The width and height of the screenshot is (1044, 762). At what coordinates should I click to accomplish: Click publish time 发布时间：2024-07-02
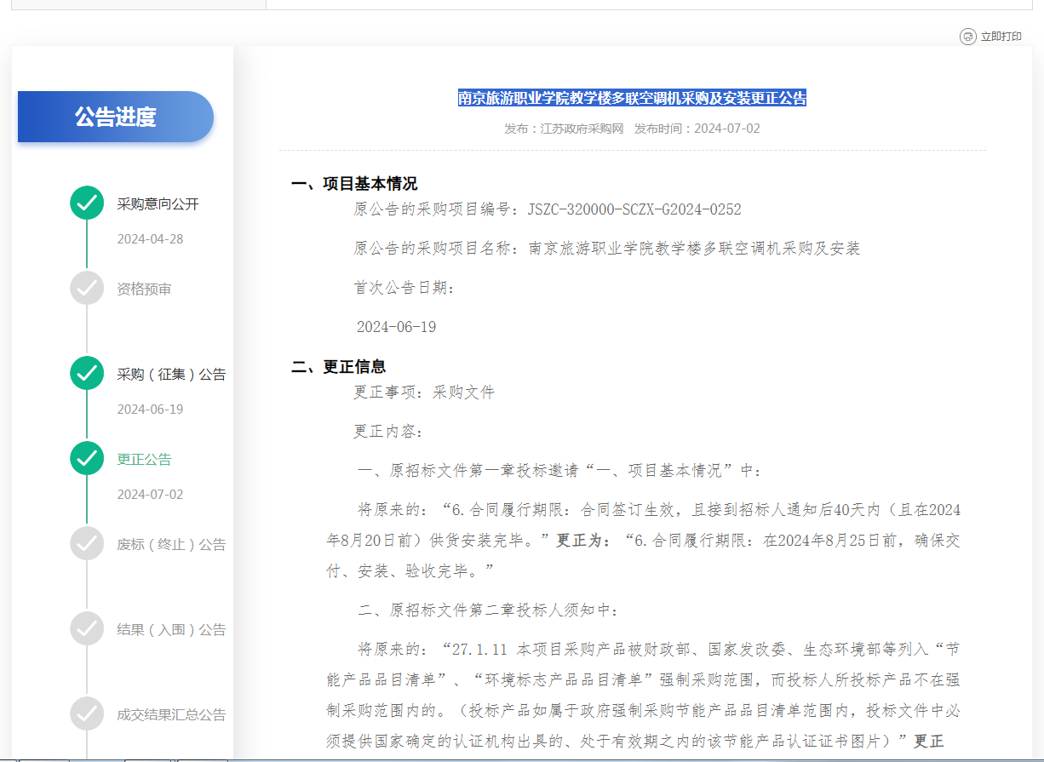[697, 129]
